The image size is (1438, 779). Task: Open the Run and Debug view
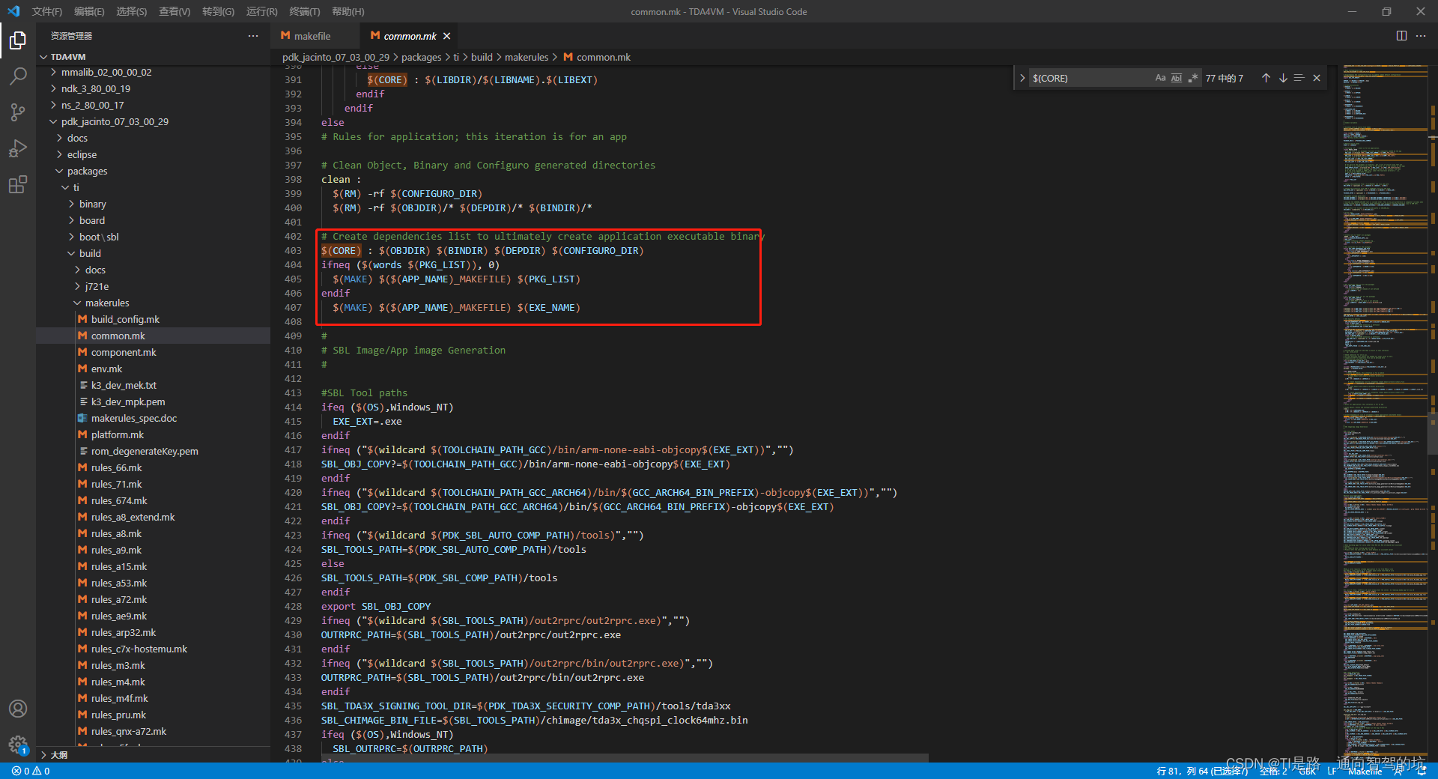point(18,148)
